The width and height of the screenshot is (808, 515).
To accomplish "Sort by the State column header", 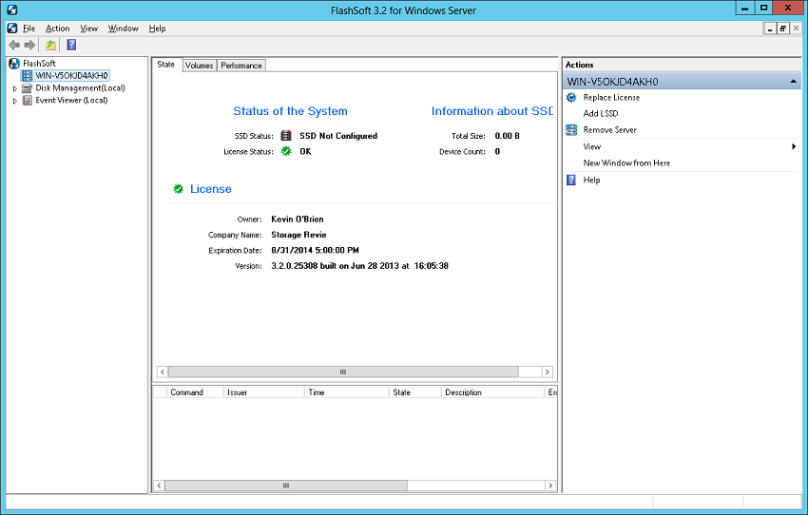I will pos(415,392).
